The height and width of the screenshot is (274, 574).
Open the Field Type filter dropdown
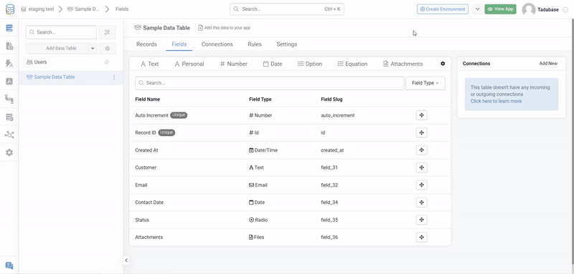[x=425, y=83]
